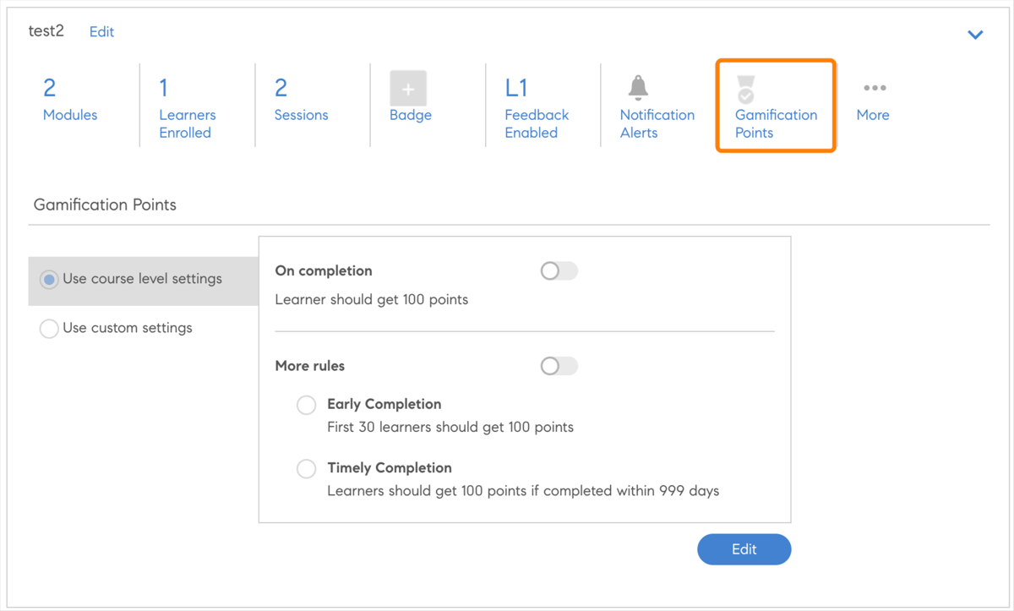Image resolution: width=1014 pixels, height=611 pixels.
Task: Click the Gamification Points medal icon
Action: 744,86
